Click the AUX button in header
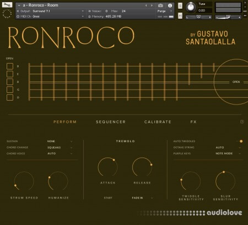 tap(245, 11)
